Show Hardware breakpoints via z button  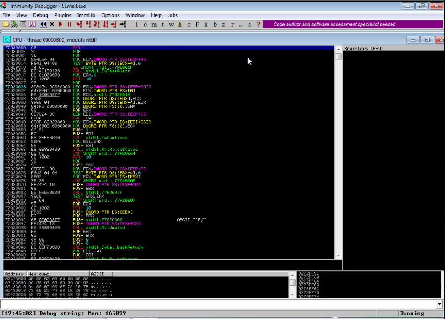(x=224, y=25)
